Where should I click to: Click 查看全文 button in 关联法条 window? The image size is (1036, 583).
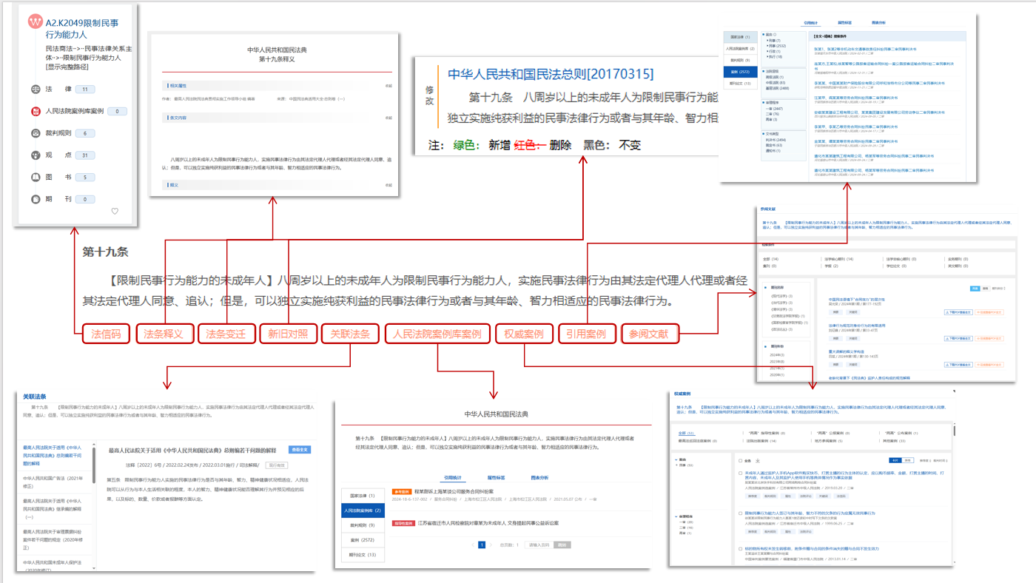coord(300,449)
